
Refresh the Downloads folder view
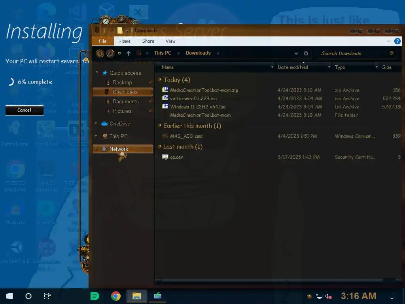coord(306,53)
